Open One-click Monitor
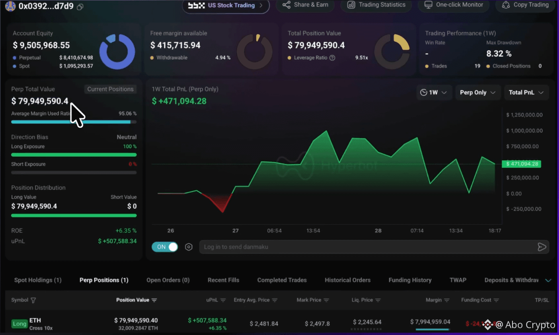 click(454, 5)
